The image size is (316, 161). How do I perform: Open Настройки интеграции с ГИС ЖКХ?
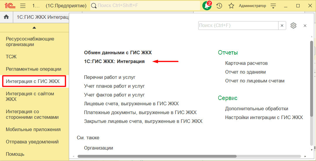click(x=264, y=117)
